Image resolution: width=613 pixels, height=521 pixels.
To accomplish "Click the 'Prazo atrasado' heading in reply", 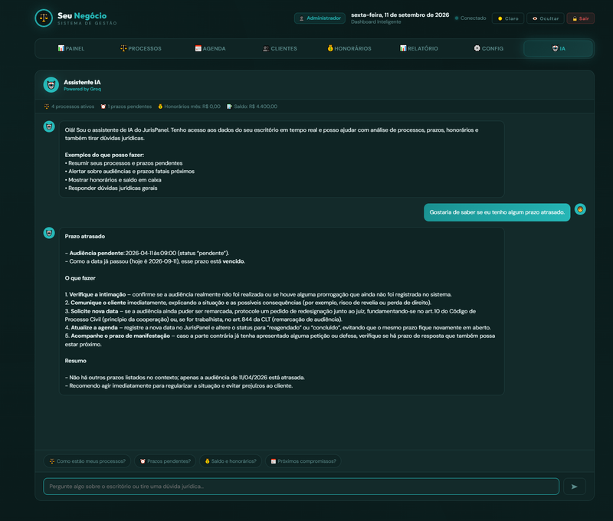I will point(85,237).
